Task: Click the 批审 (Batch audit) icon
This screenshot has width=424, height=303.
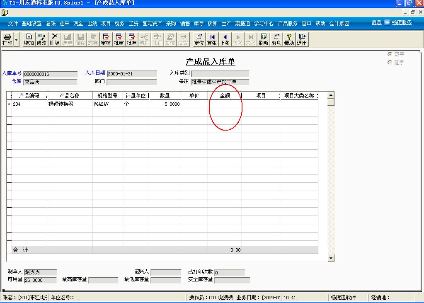Action: [x=119, y=40]
